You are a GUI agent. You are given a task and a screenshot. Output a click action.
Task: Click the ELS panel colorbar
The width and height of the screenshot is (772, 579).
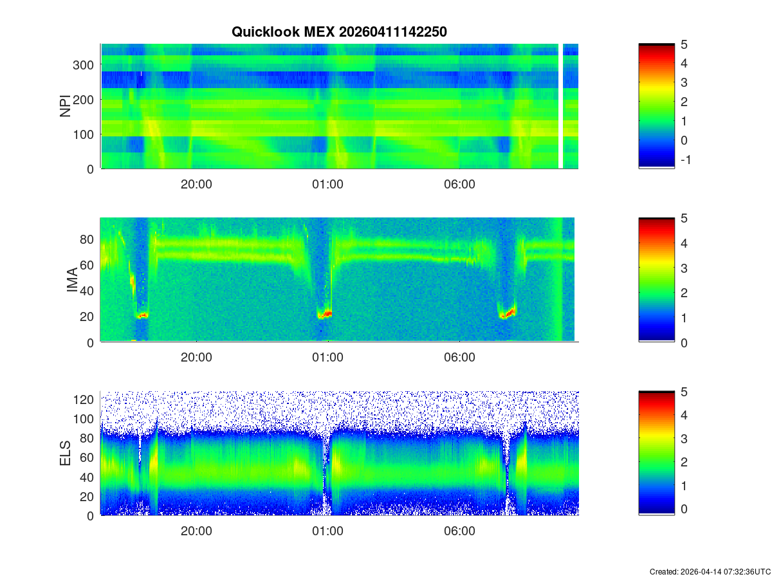click(x=656, y=454)
